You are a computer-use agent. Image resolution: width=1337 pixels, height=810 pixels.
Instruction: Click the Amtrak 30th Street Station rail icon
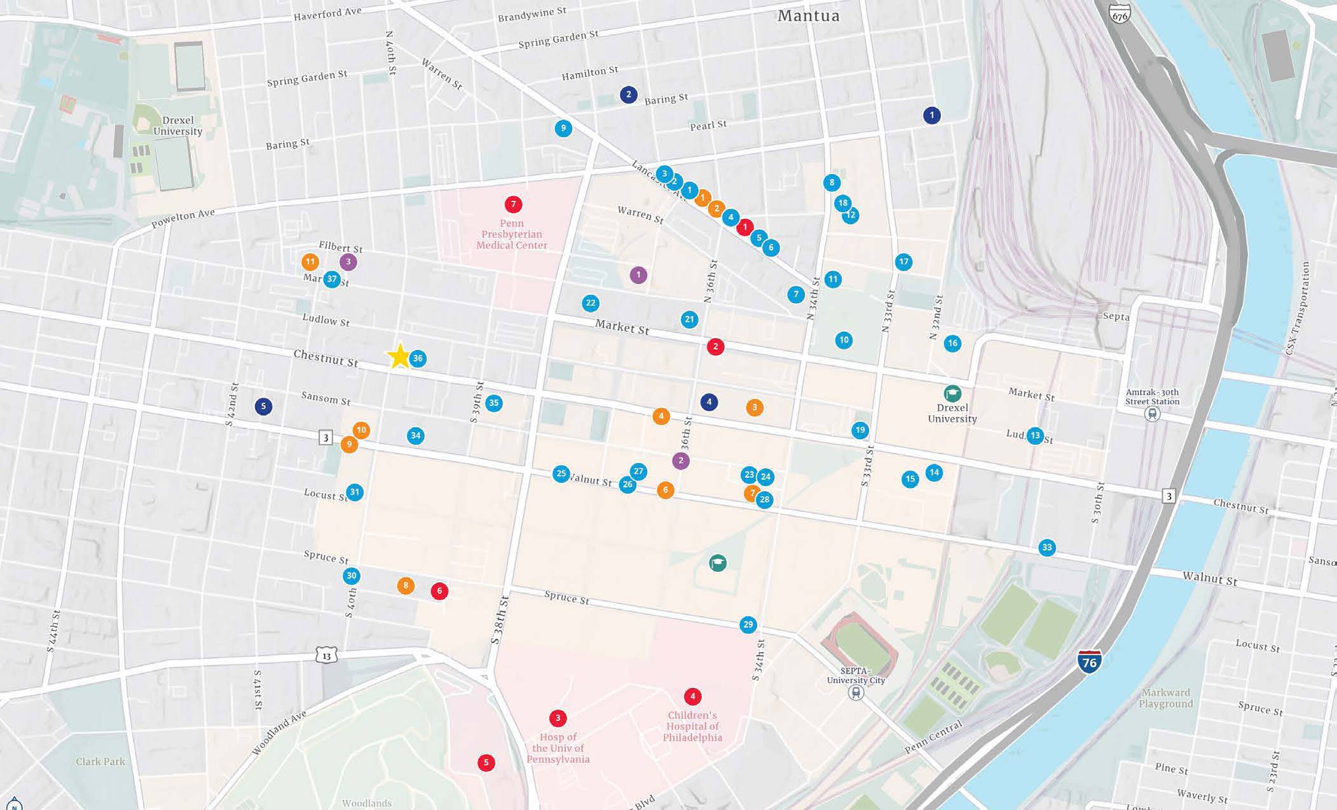tap(1152, 414)
